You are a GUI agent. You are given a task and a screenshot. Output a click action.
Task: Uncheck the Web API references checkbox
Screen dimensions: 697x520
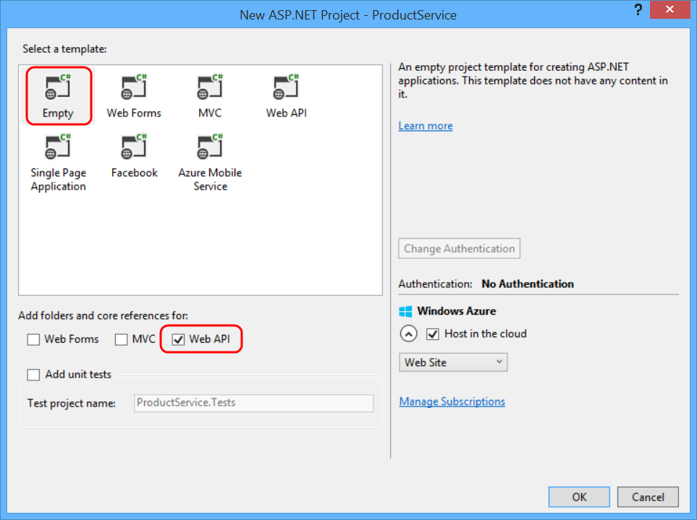(x=178, y=339)
